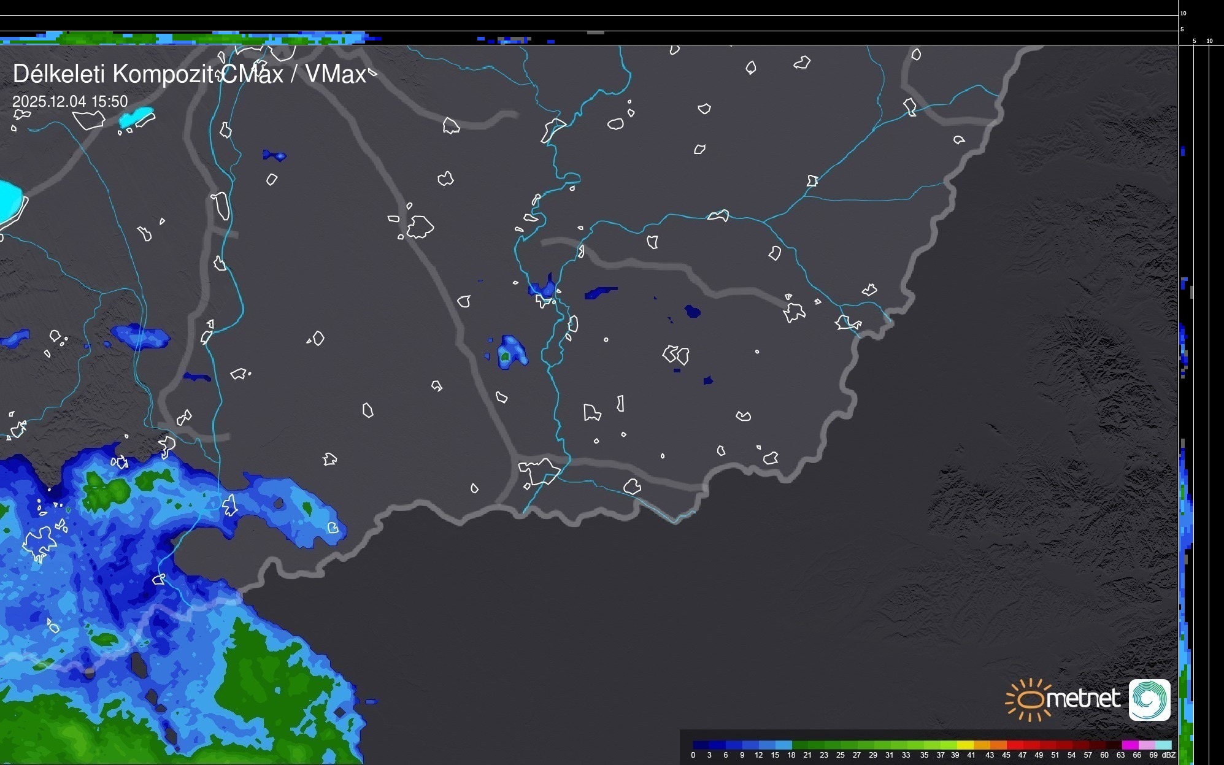
Task: Pick the first dark green swatch at 18 dBZ
Action: 799,745
